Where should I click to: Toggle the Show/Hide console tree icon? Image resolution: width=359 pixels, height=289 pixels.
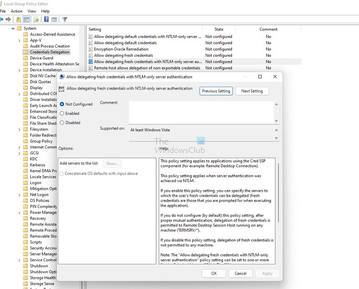pos(26,19)
